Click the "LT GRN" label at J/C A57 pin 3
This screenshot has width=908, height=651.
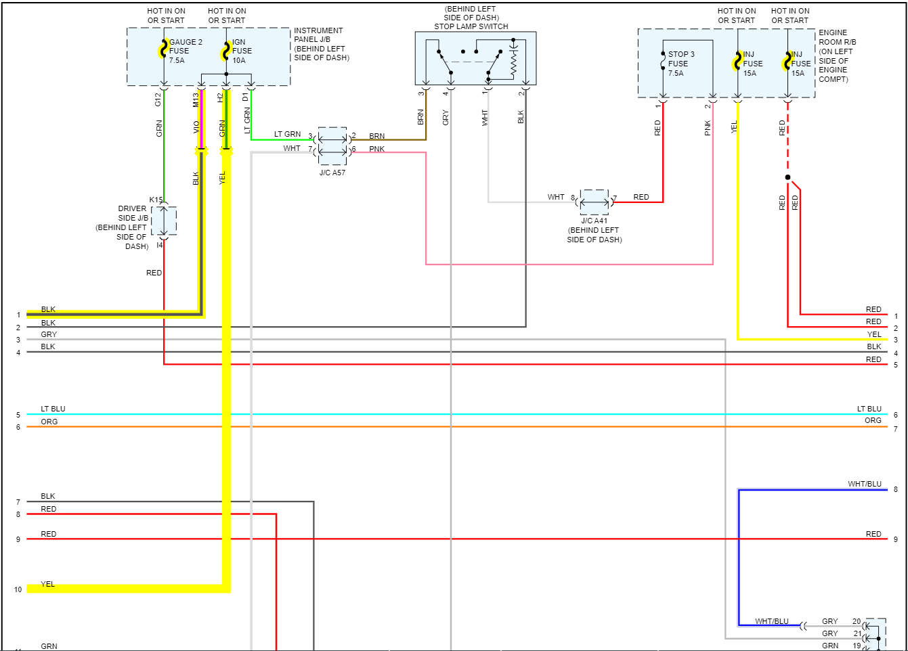click(x=287, y=134)
